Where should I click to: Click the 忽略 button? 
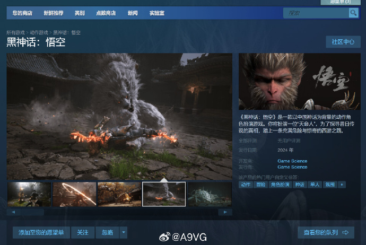tap(107, 232)
